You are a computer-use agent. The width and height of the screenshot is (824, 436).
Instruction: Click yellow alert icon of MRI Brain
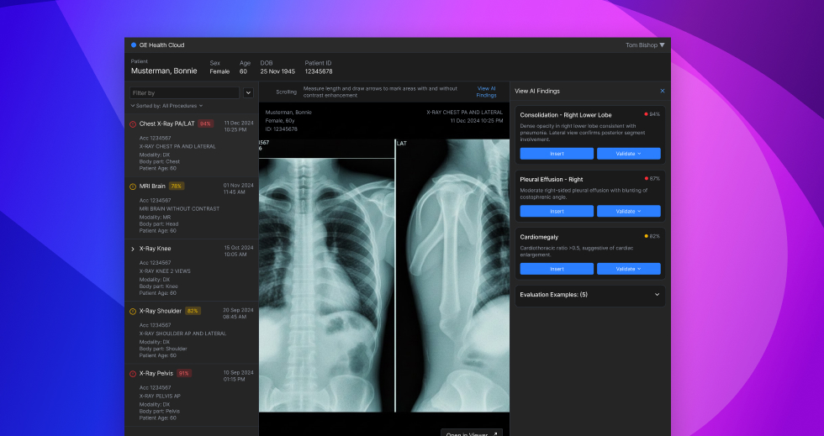point(133,186)
